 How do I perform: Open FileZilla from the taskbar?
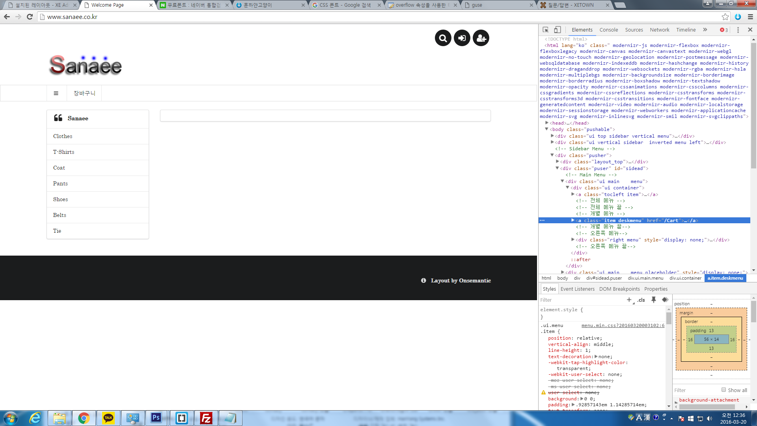[206, 418]
